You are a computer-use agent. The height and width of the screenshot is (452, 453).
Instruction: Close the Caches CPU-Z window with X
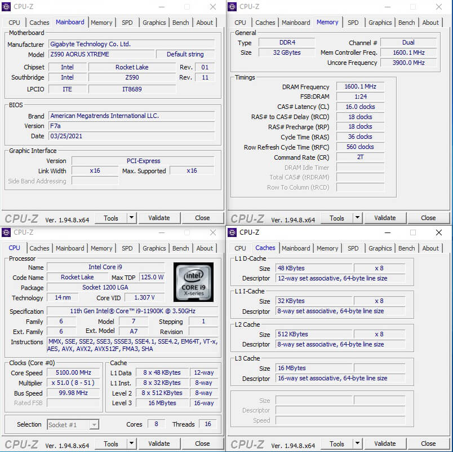point(439,232)
